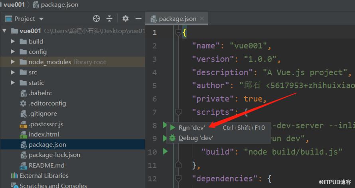Image resolution: width=355 pixels, height=188 pixels.
Task: Click the Scratches and Consoles icon
Action: (x=14, y=186)
